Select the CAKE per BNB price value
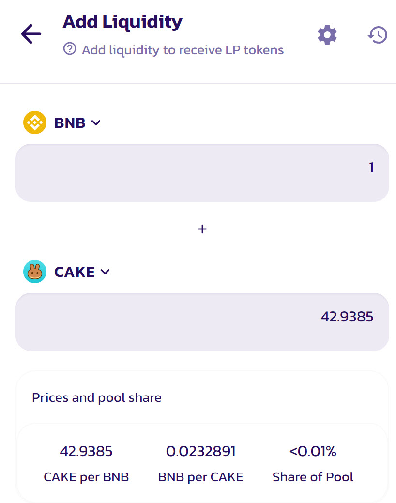The width and height of the screenshot is (396, 503). pos(86,451)
